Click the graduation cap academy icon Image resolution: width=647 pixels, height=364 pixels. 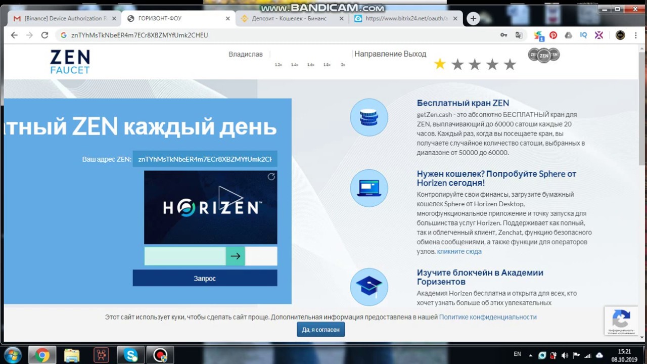click(369, 287)
